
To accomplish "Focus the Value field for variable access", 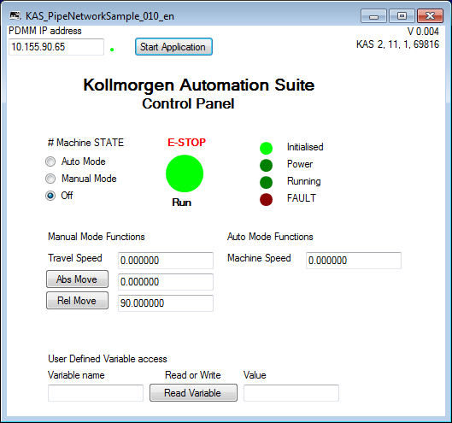I will (x=291, y=393).
